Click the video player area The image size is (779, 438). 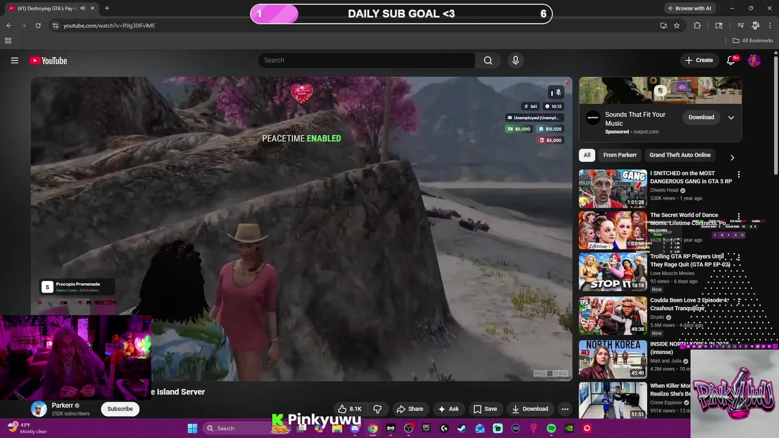(x=301, y=229)
